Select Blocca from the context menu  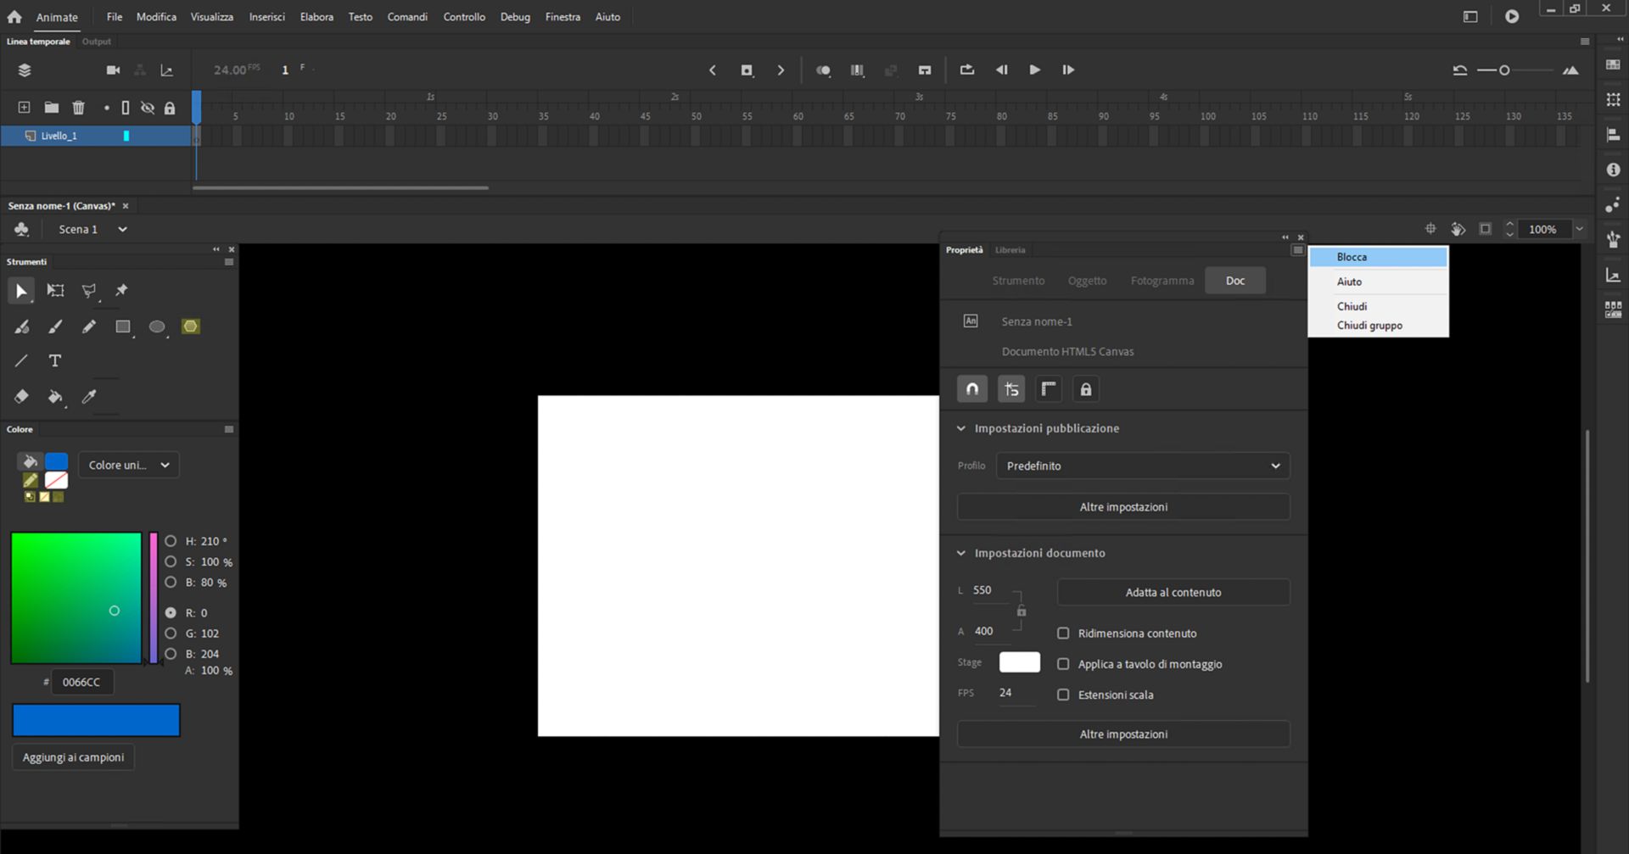click(x=1351, y=256)
